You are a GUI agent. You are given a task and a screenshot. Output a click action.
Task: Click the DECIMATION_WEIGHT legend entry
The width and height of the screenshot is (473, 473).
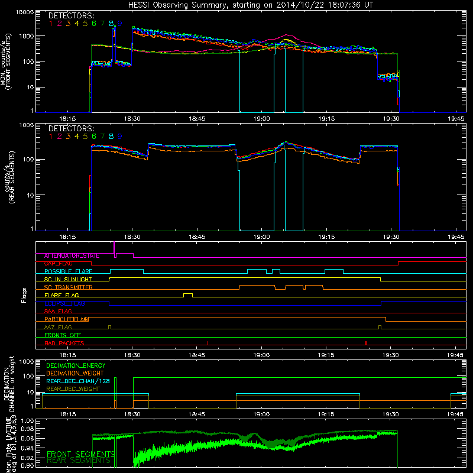point(75,374)
